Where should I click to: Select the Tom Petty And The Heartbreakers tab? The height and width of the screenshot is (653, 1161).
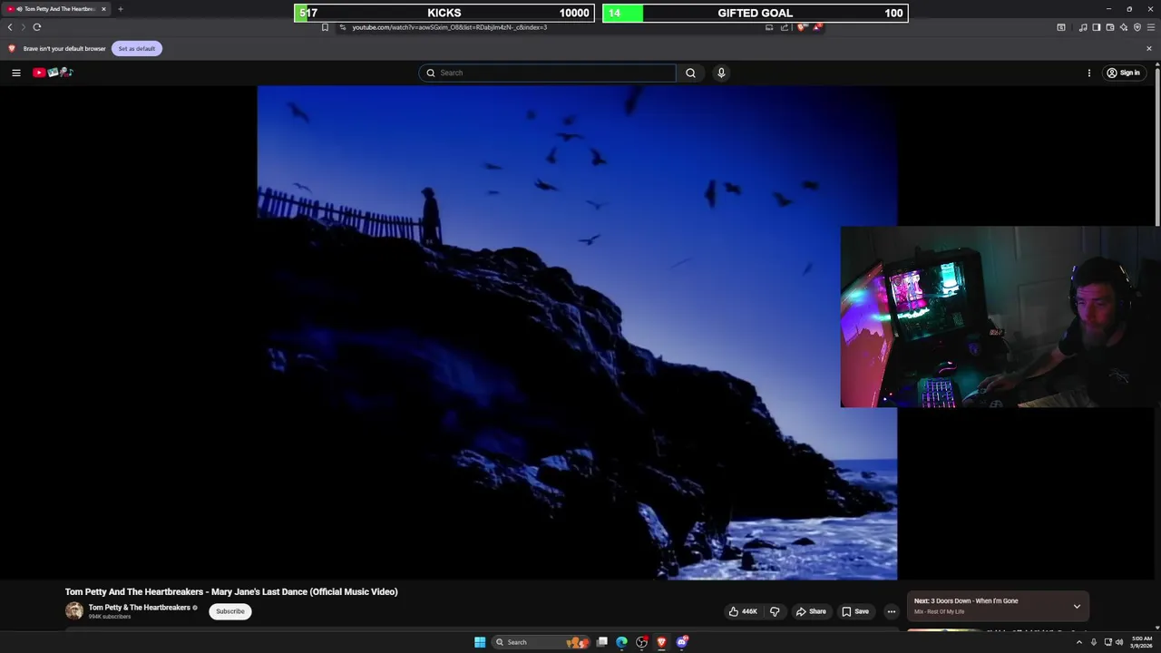point(54,9)
